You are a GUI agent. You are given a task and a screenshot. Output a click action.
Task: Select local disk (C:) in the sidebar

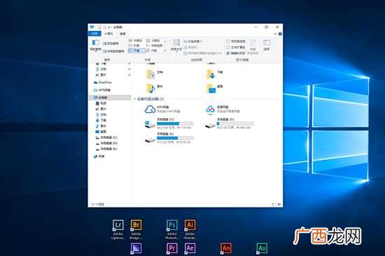(106, 137)
